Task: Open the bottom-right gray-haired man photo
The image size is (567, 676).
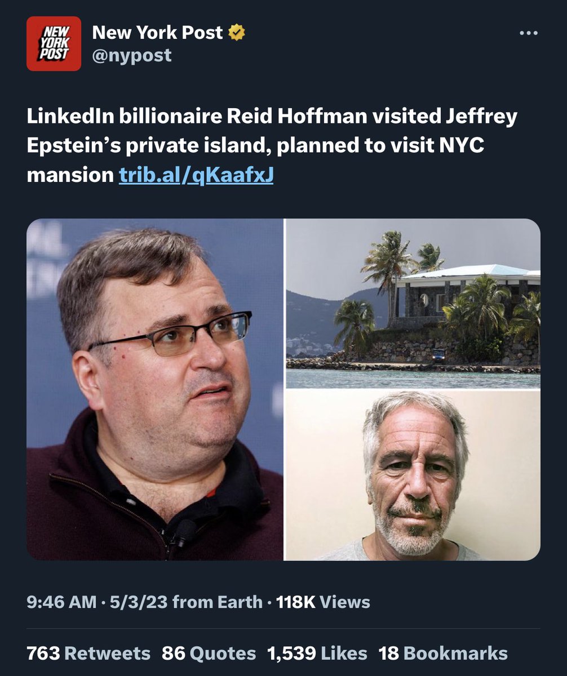Action: click(x=413, y=475)
